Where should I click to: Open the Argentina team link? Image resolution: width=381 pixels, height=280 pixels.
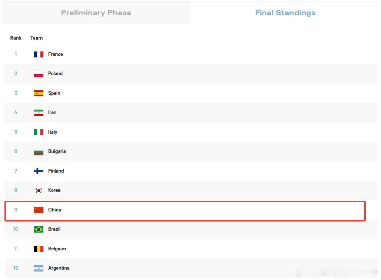coord(59,268)
